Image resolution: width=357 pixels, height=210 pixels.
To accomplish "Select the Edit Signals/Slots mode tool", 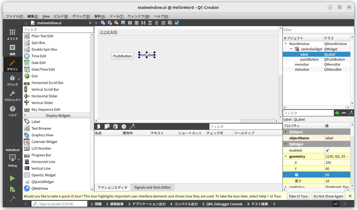I will click(x=110, y=23).
